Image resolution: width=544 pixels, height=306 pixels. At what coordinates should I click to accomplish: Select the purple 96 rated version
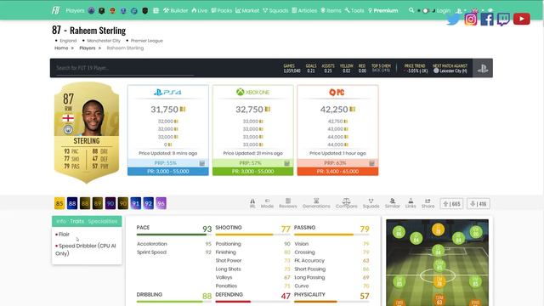pos(161,203)
